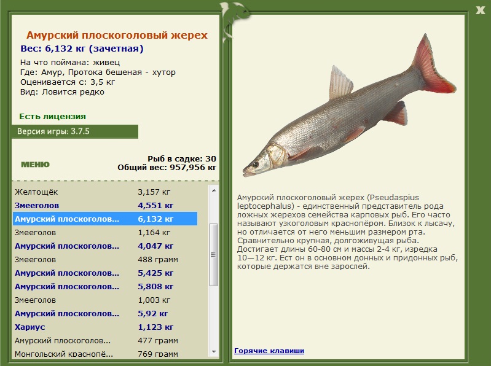
Task: Select Амурский плоскоголов 4,047 кг row
Action: tap(105, 246)
